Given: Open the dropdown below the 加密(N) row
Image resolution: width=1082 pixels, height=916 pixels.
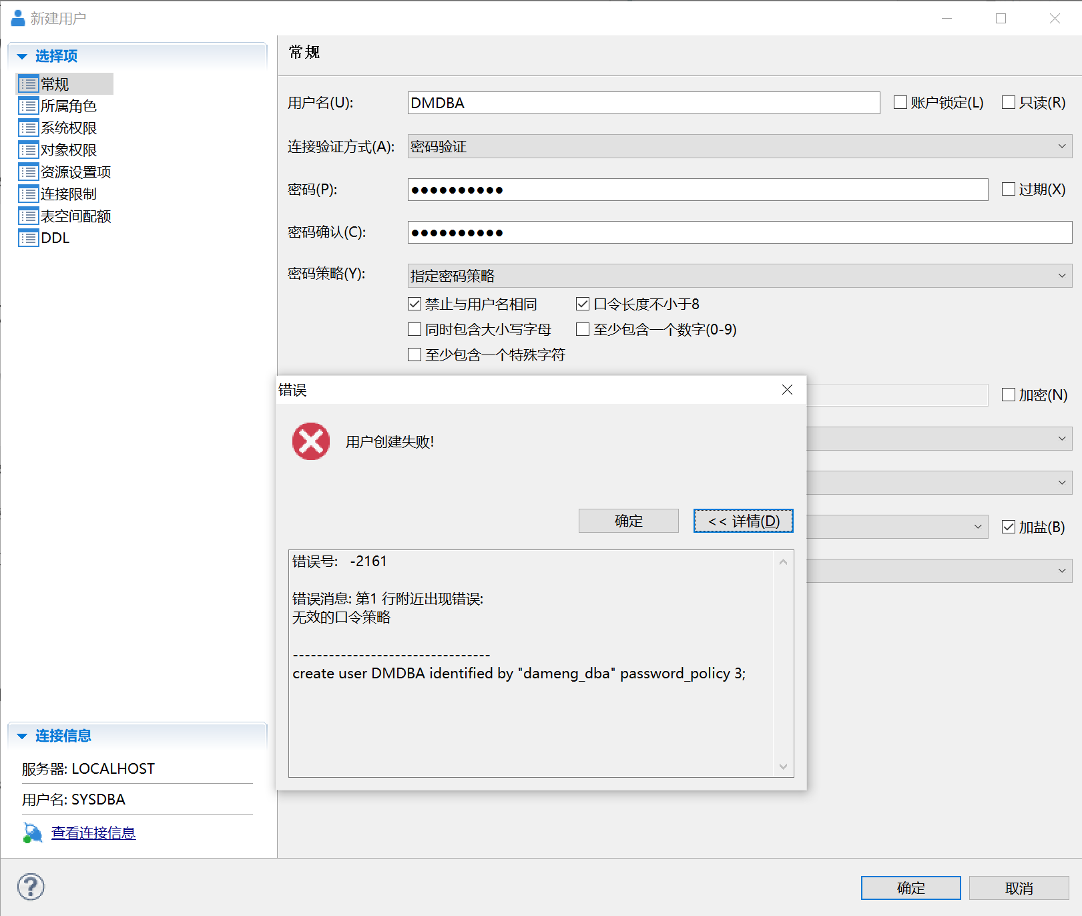Looking at the screenshot, I should pyautogui.click(x=939, y=439).
